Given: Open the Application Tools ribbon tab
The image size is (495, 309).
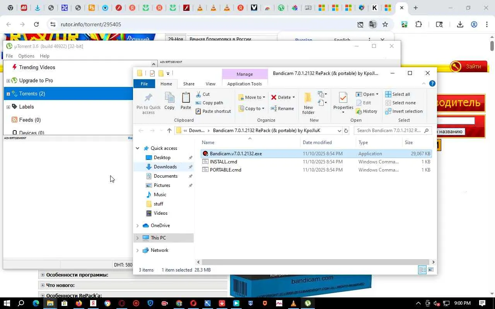Looking at the screenshot, I should pyautogui.click(x=244, y=84).
